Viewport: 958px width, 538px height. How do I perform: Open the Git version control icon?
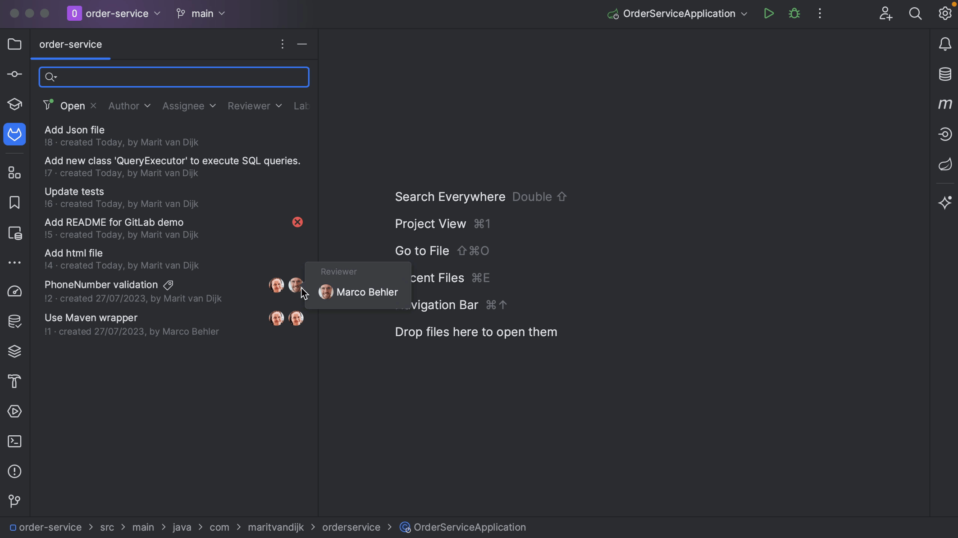14,501
